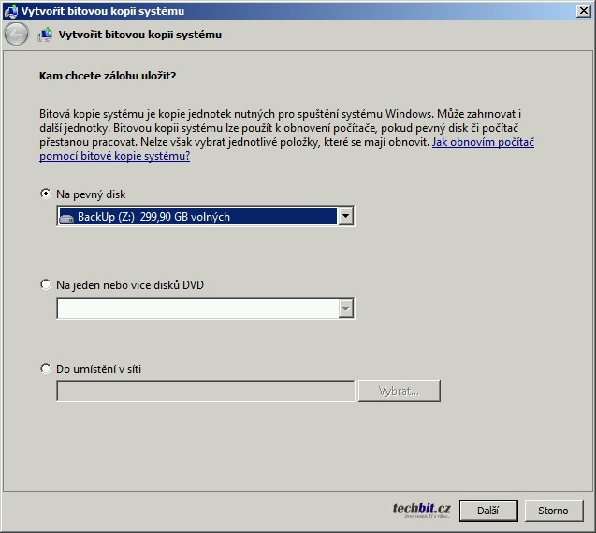Choose 'Na jeden nebo více disků DVD' option
This screenshot has width=596, height=533.
click(46, 284)
